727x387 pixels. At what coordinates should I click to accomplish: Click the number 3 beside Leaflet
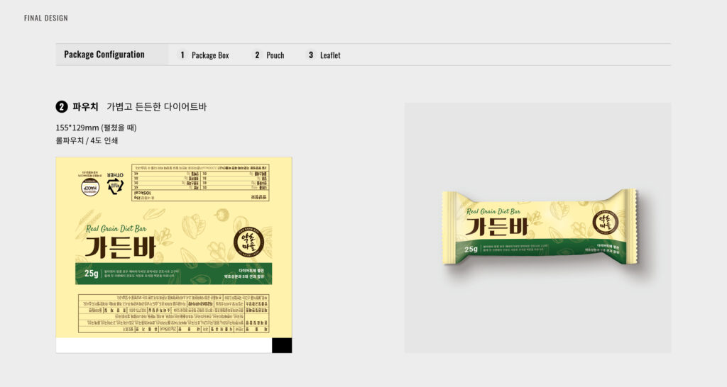tap(311, 55)
